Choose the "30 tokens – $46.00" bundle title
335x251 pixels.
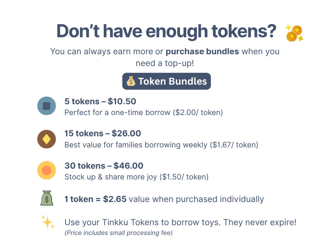point(104,166)
